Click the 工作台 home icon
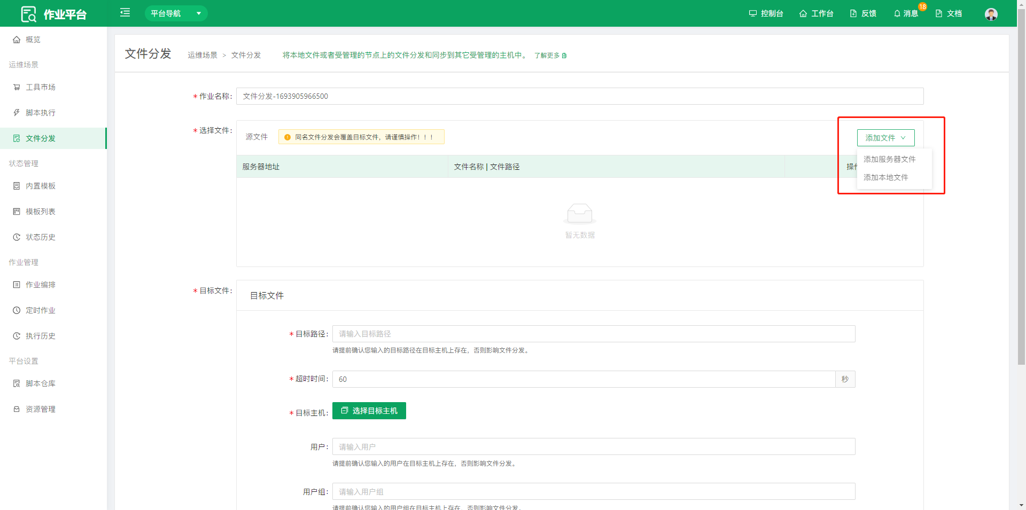This screenshot has width=1026, height=510. 803,13
